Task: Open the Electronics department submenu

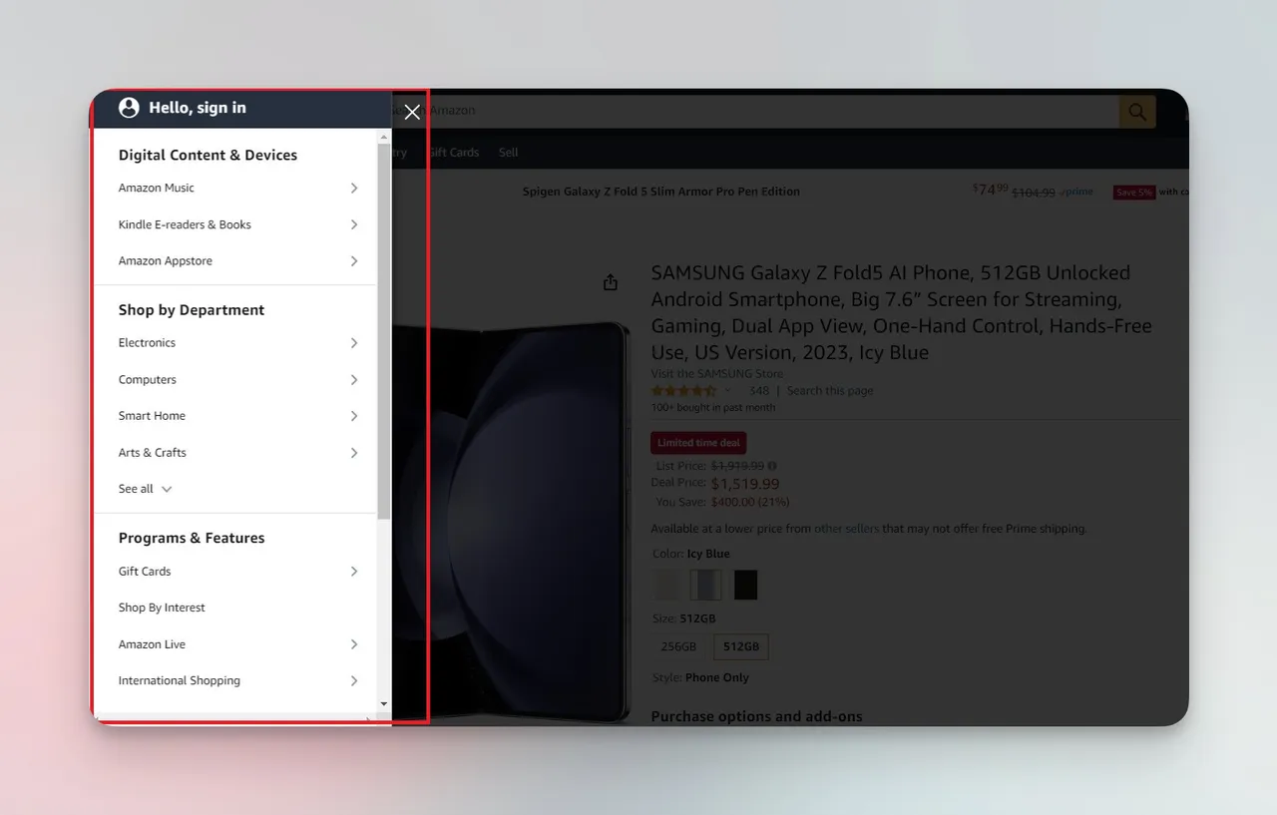Action: [x=235, y=343]
